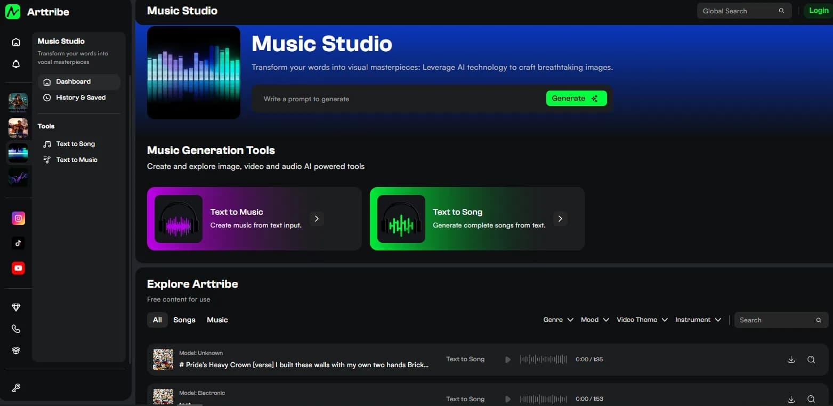833x406 pixels.
Task: Seek in Model: Electronic track waveform
Action: point(543,399)
